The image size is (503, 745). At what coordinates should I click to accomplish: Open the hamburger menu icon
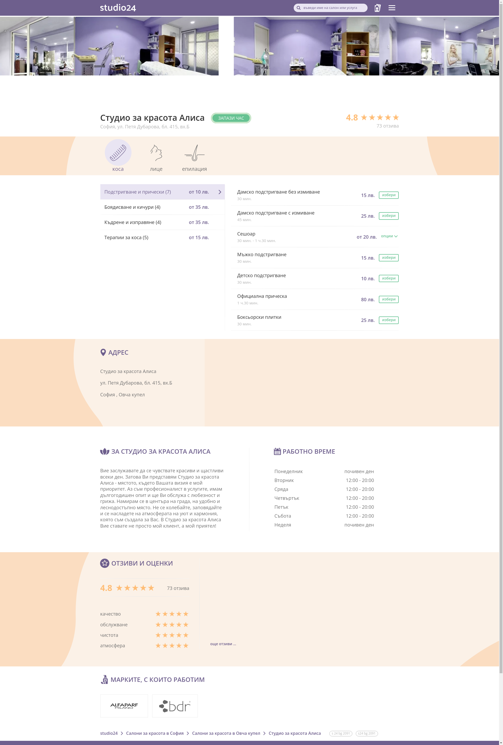point(391,8)
